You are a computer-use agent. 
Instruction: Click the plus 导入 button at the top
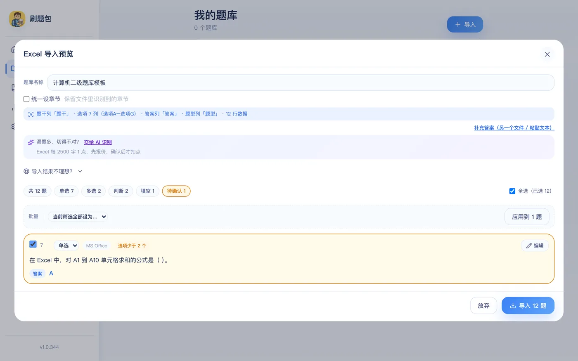[465, 24]
